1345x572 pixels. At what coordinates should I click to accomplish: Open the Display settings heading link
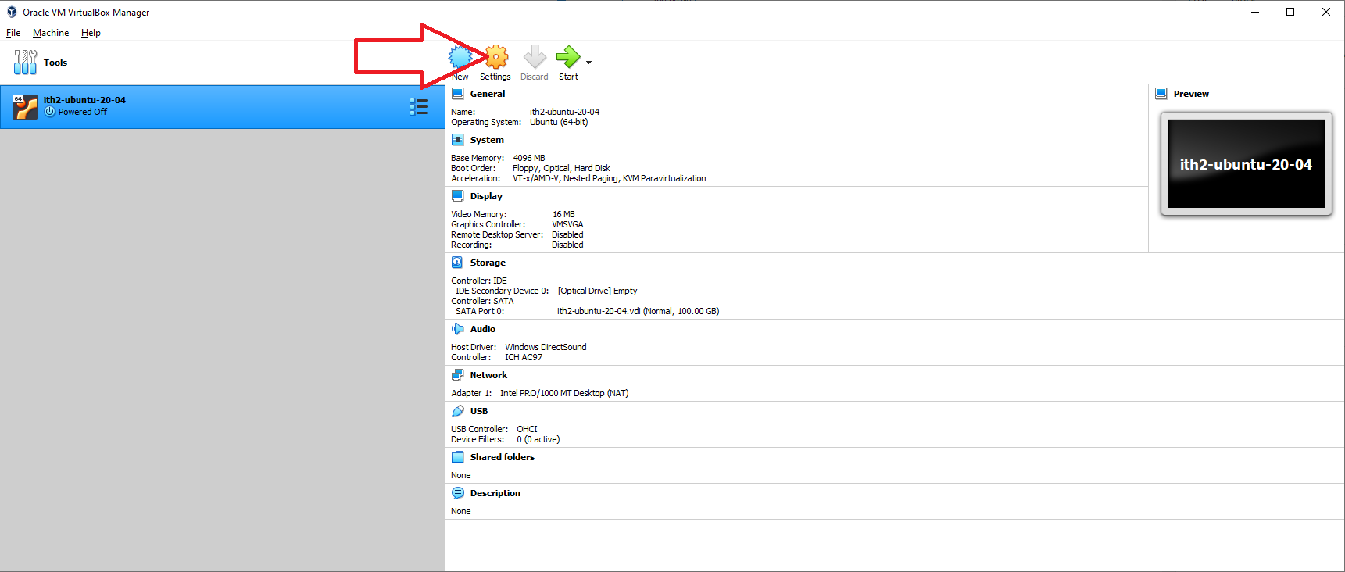coord(486,196)
